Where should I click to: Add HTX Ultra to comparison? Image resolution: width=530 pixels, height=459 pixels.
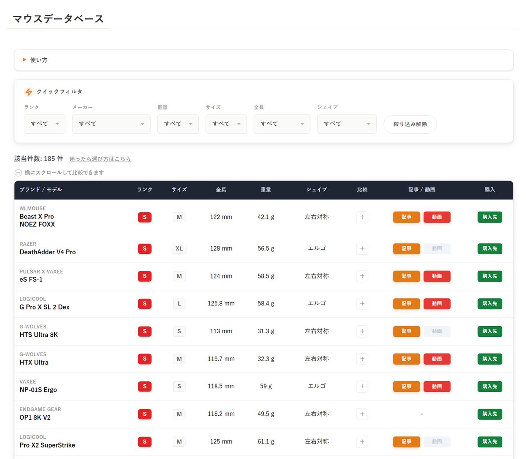point(362,359)
